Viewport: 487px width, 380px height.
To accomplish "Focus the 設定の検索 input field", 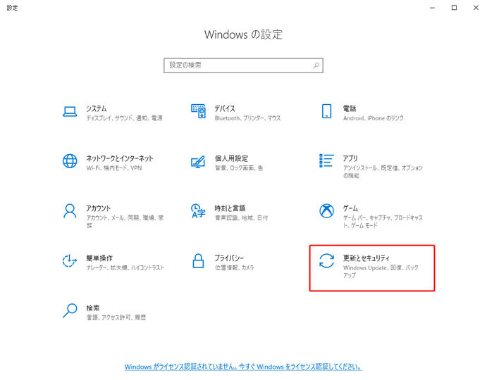I will pos(243,65).
